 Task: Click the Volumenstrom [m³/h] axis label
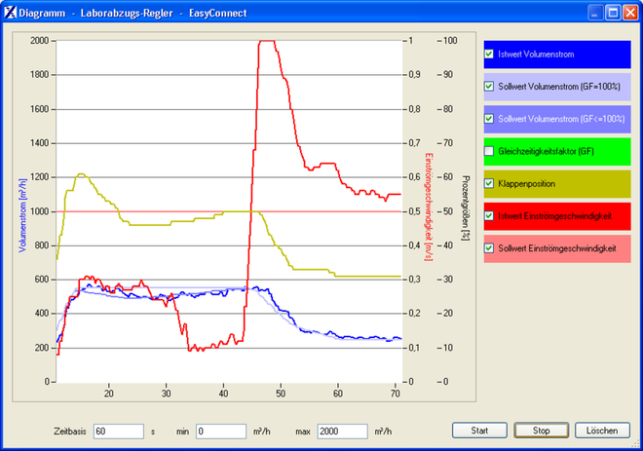point(20,210)
